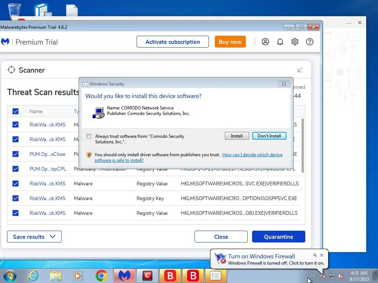This screenshot has width=378, height=283.
Task: Click Show desktop button at taskbar end
Action: coord(376,276)
